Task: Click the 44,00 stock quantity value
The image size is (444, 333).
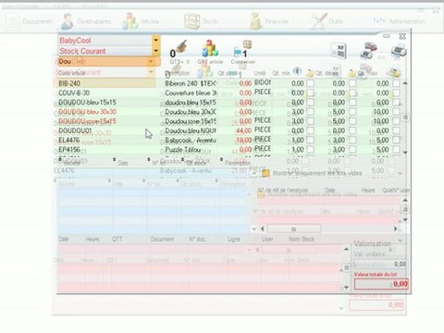Action: [x=244, y=130]
